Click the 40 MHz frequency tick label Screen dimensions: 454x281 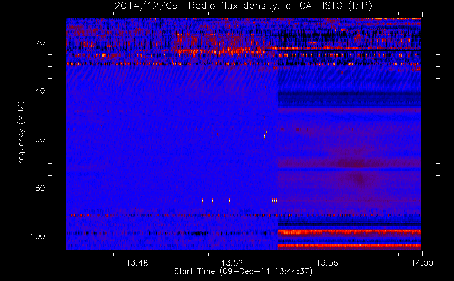40,91
